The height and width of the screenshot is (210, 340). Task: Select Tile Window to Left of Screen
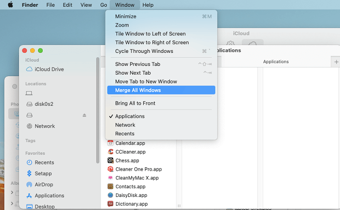coord(161,34)
